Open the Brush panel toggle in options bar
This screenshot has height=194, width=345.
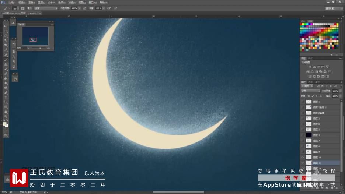pyautogui.click(x=22, y=8)
